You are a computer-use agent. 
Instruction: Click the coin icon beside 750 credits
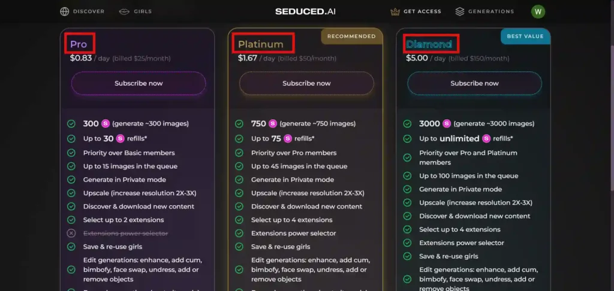pos(273,124)
